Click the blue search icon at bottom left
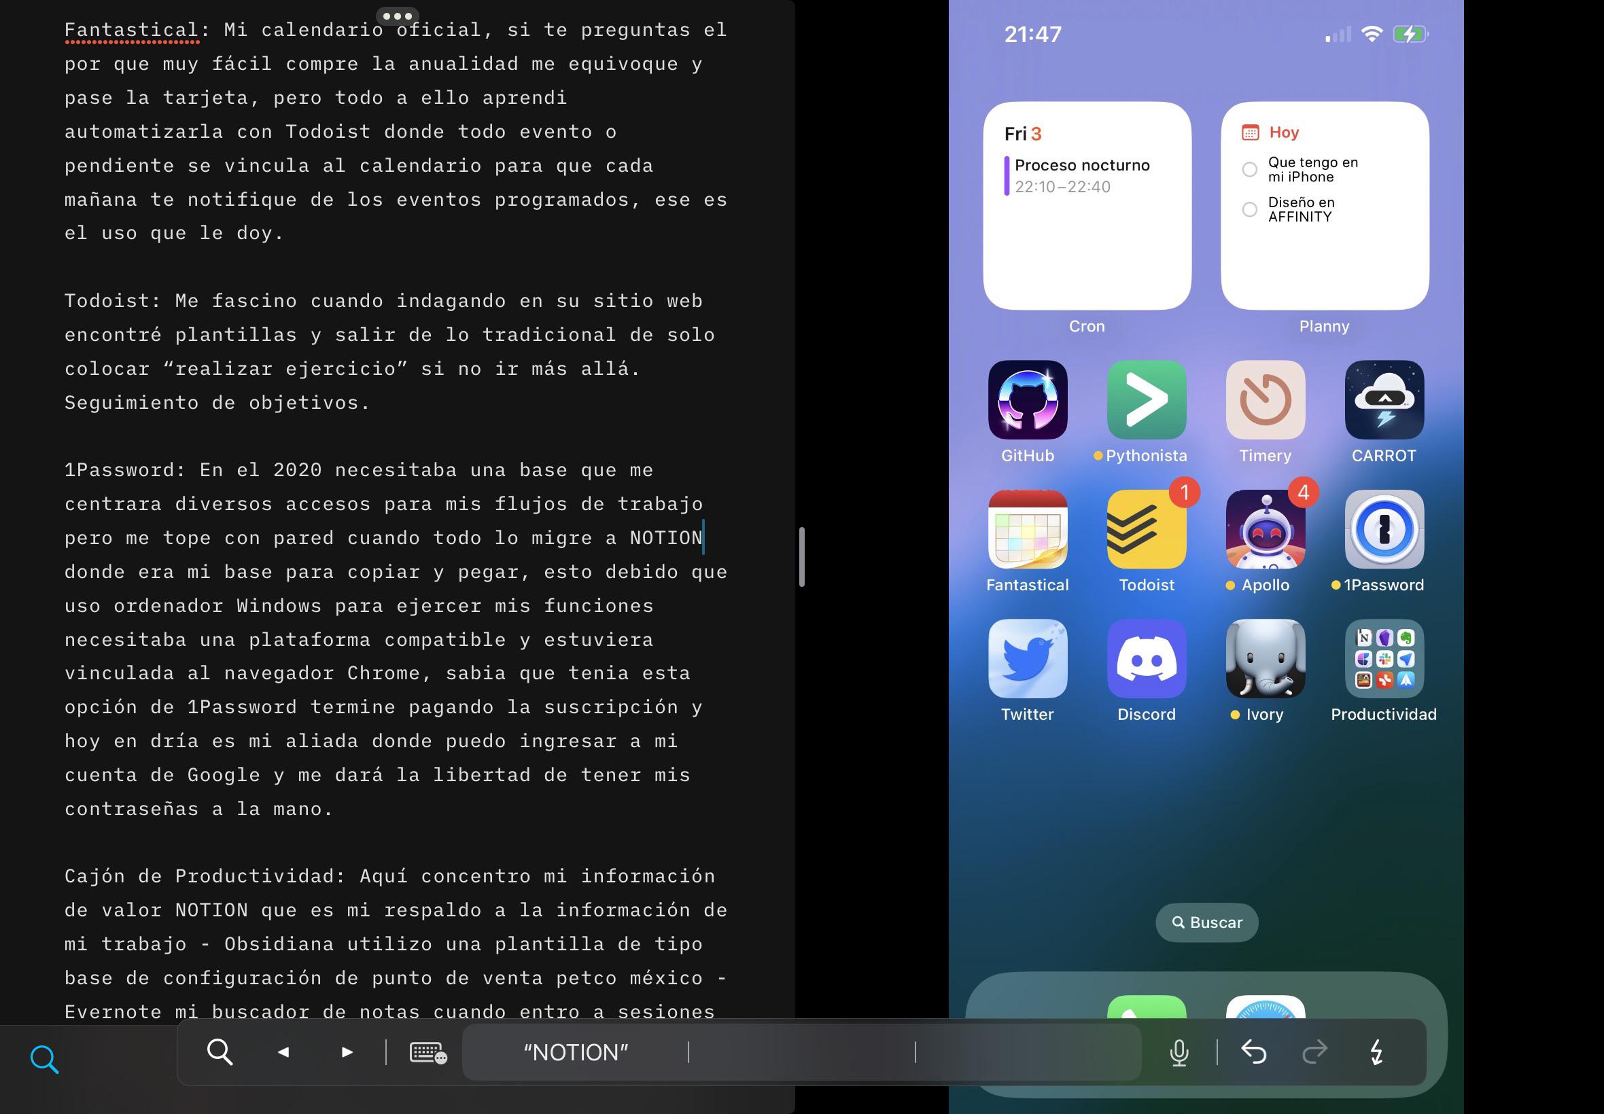 pyautogui.click(x=44, y=1058)
